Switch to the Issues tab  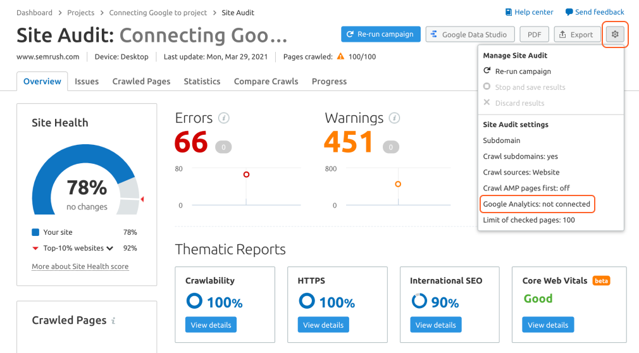click(87, 81)
